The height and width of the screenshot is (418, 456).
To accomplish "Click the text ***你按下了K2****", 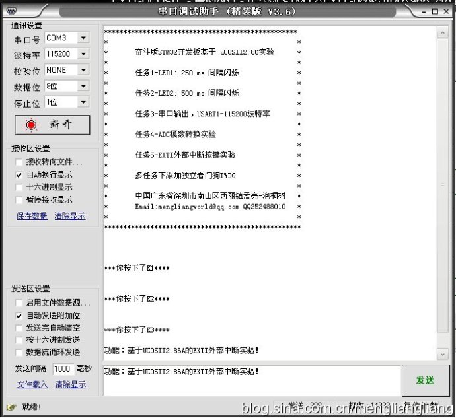I will click(137, 299).
